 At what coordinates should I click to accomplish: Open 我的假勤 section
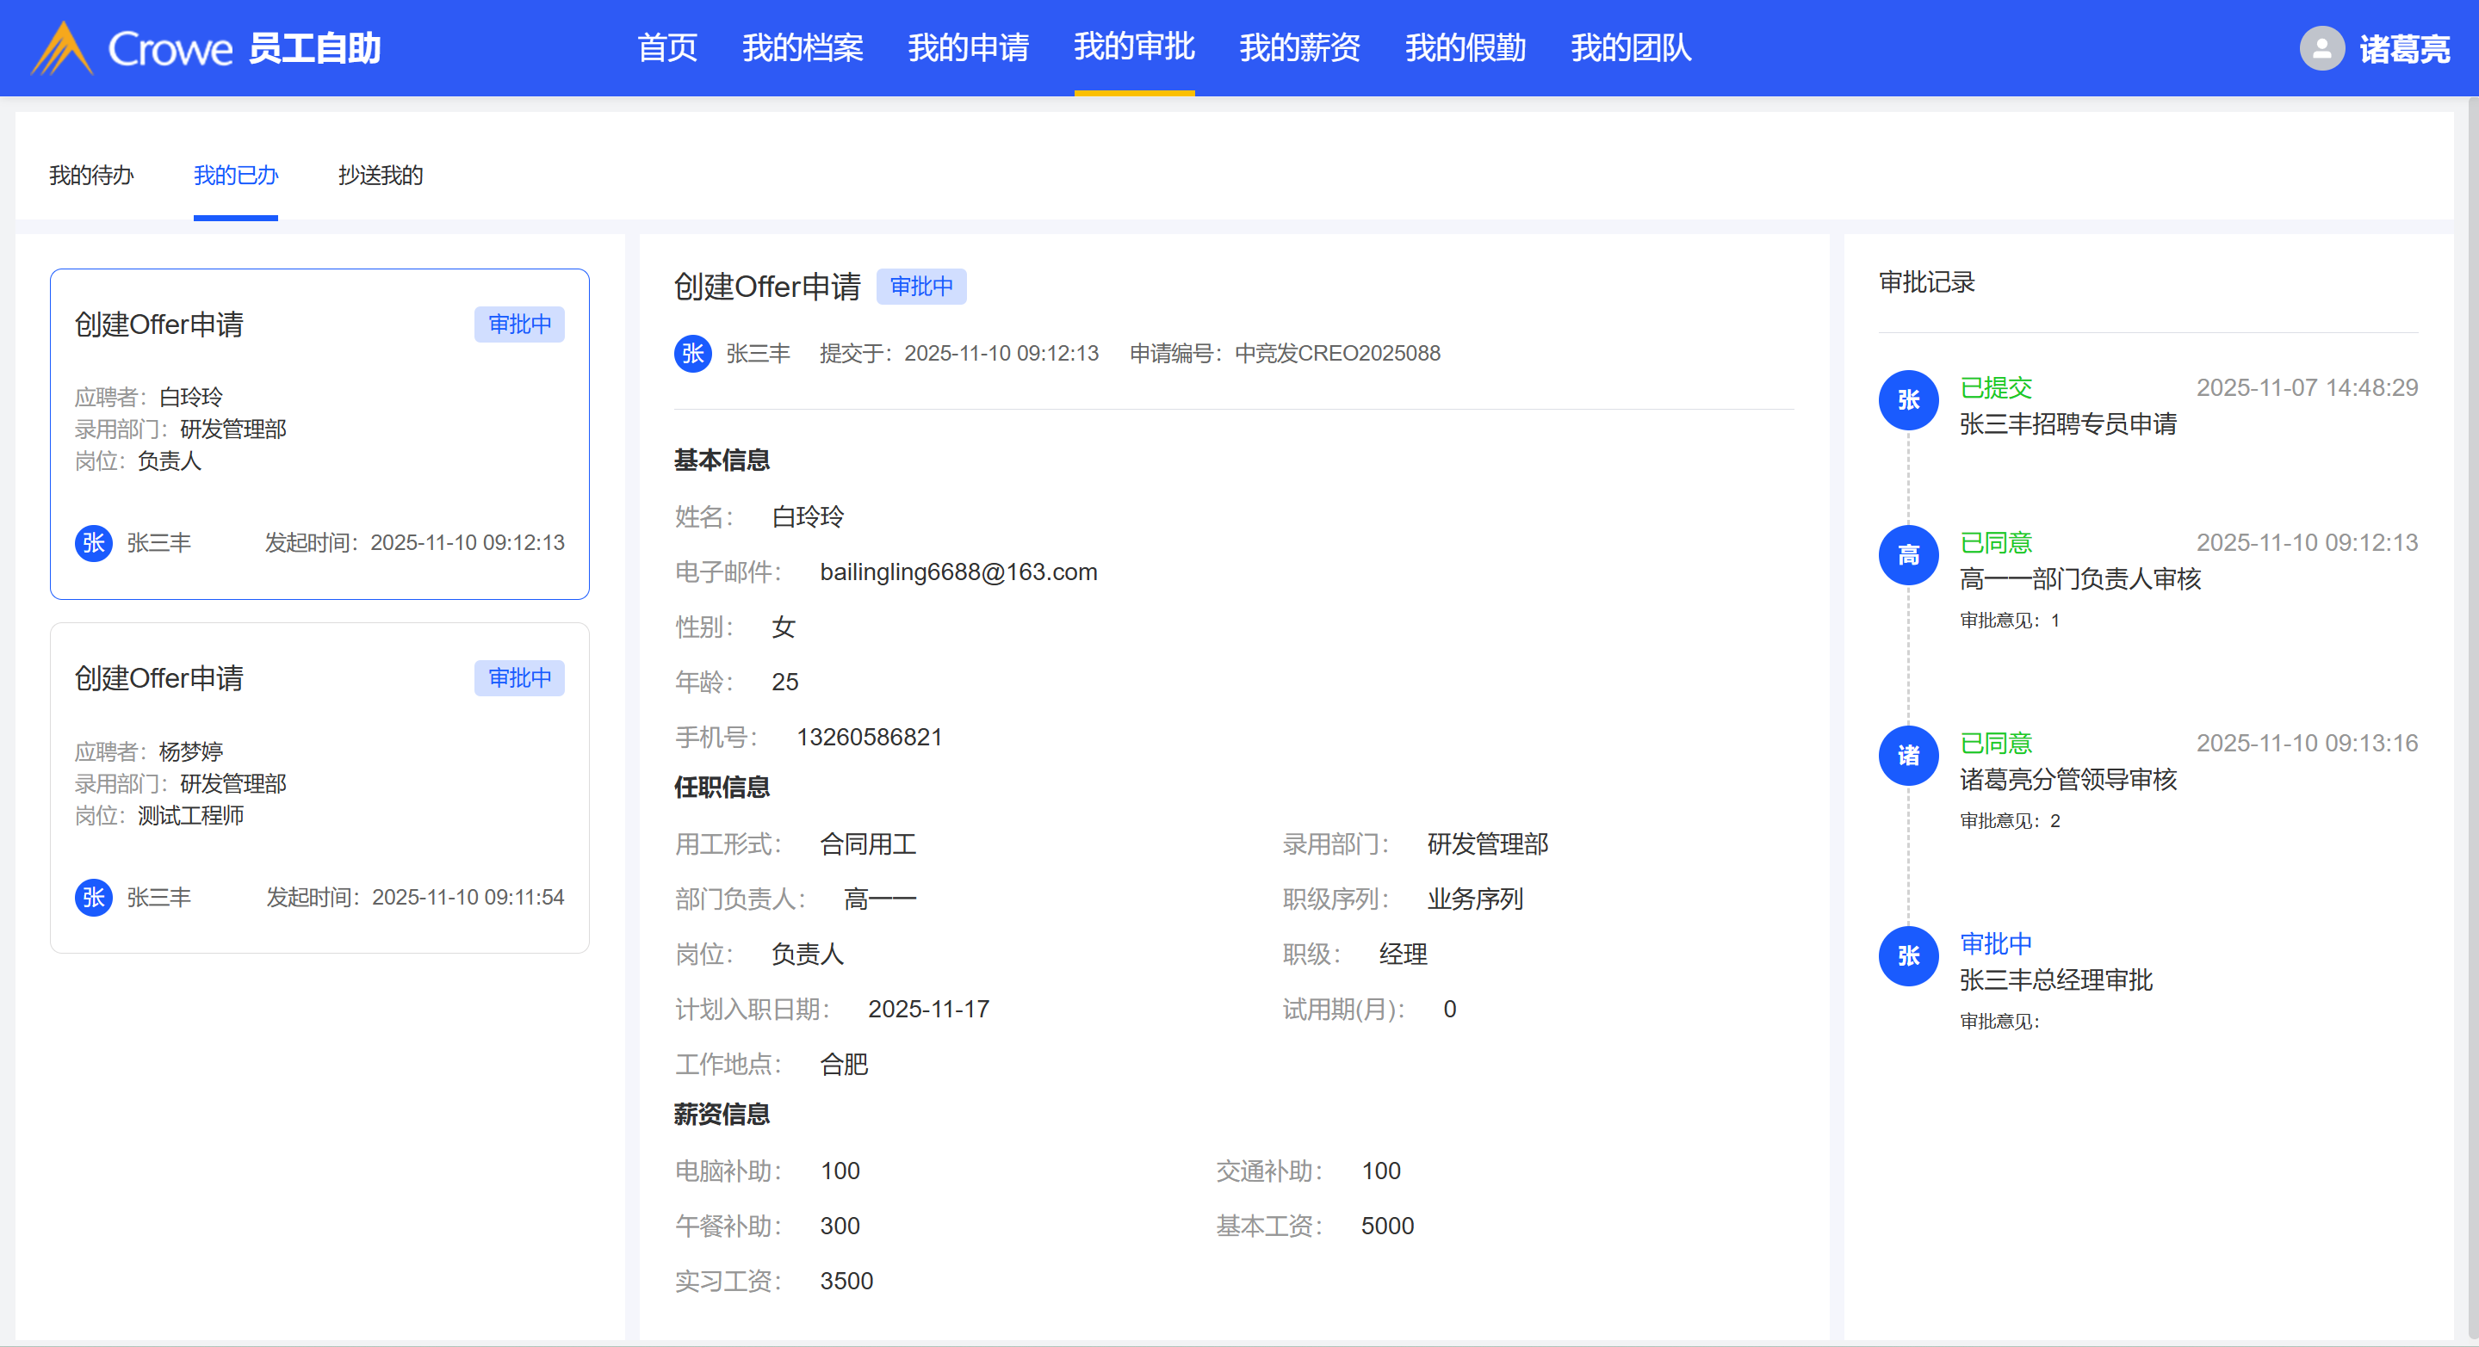pos(1465,48)
